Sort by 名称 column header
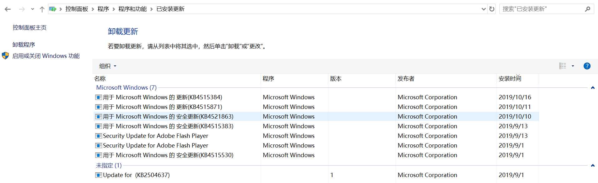This screenshot has height=183, width=598. coord(177,79)
